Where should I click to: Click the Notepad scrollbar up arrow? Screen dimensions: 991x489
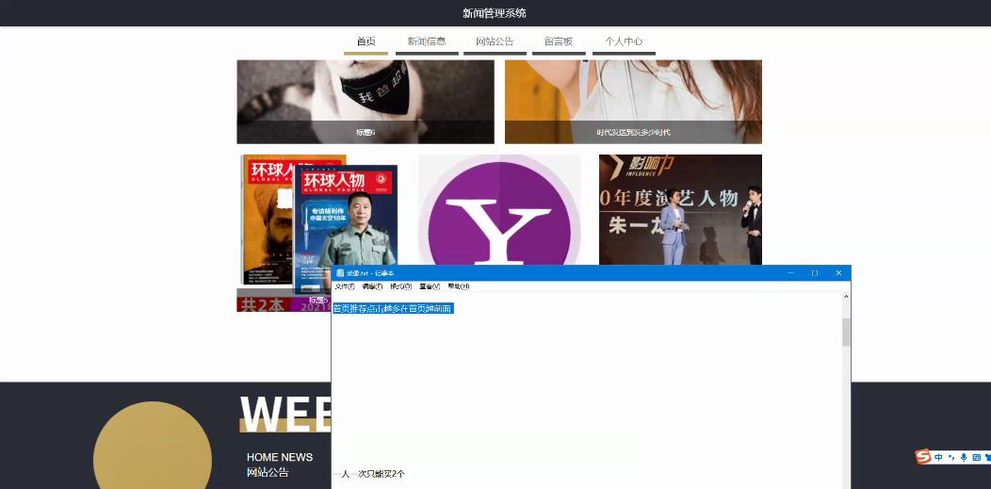pyautogui.click(x=846, y=297)
